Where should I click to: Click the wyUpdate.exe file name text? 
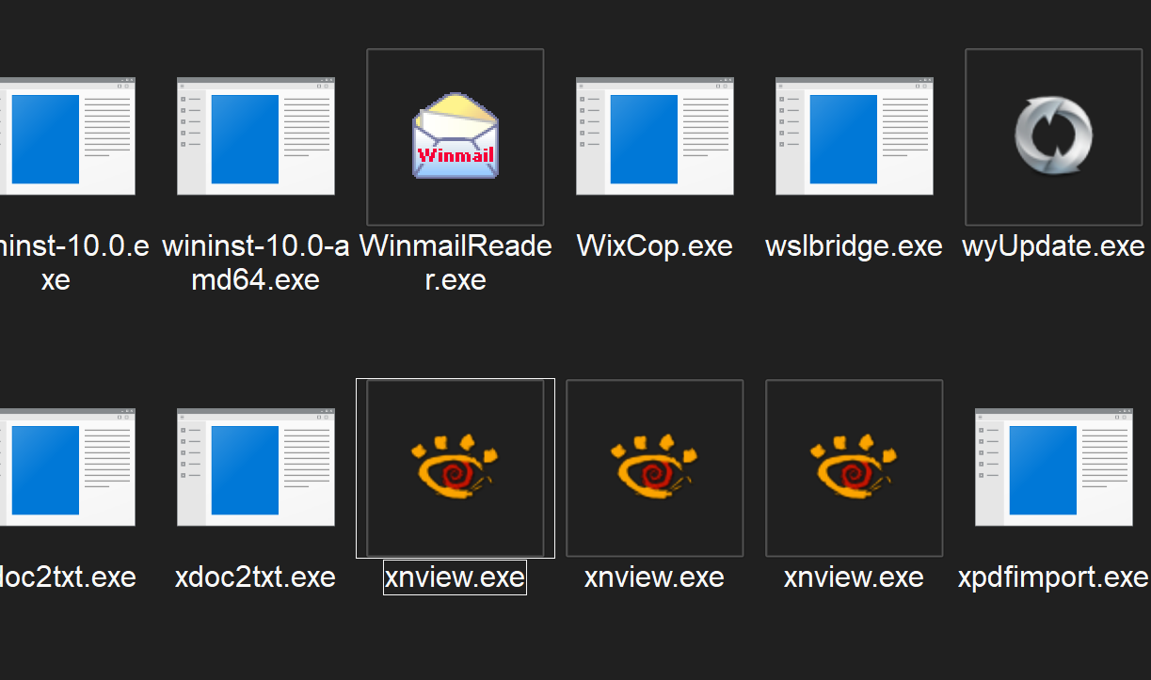pyautogui.click(x=1053, y=246)
